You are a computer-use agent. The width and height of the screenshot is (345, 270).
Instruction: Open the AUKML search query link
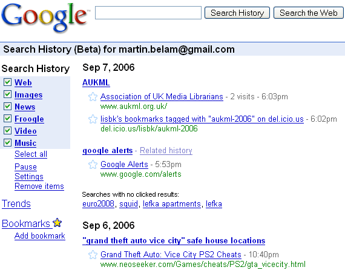tap(96, 82)
